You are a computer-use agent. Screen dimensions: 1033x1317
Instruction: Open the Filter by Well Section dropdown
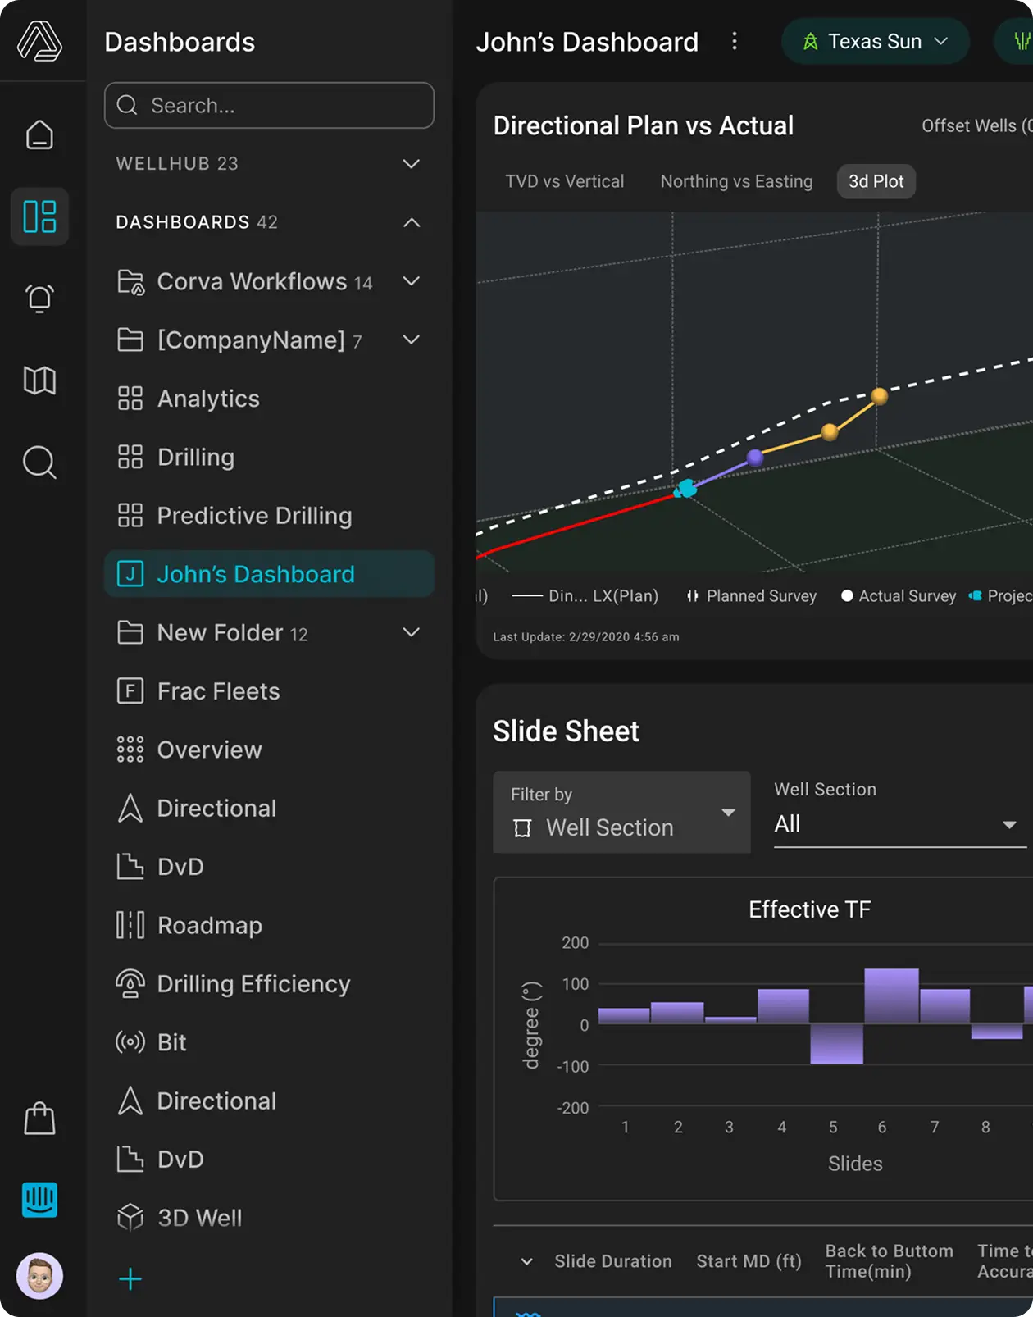[x=621, y=812]
